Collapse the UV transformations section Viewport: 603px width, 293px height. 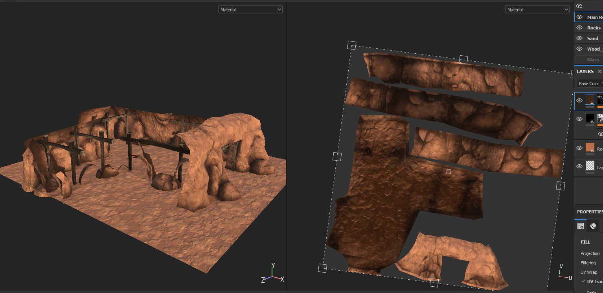(584, 282)
